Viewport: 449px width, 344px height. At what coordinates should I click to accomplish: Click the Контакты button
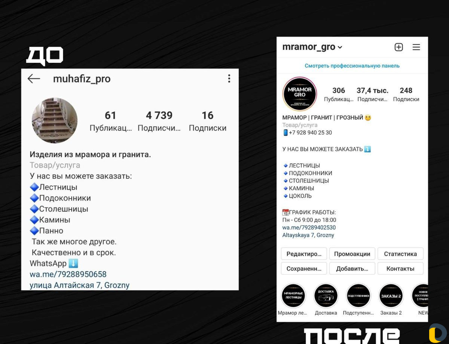click(x=400, y=268)
